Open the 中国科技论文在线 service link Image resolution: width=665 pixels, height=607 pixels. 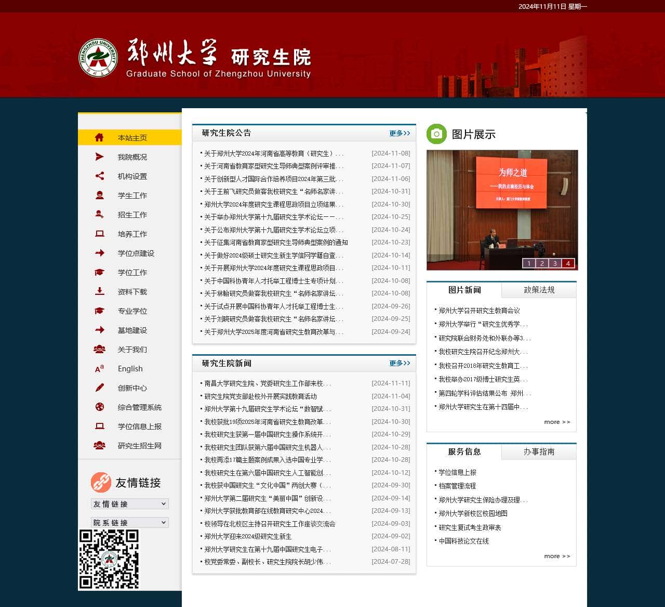pos(463,541)
